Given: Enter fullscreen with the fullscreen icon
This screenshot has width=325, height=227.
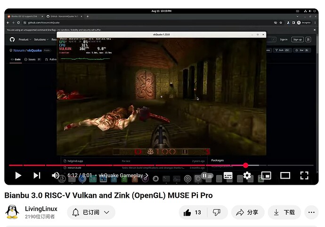Looking at the screenshot, I should [304, 175].
